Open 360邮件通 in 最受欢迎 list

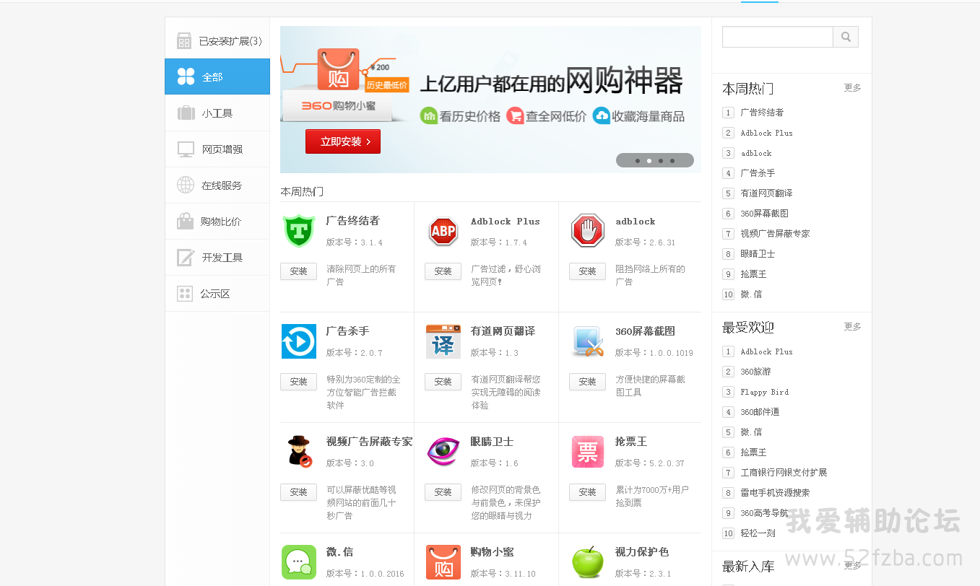[x=760, y=412]
